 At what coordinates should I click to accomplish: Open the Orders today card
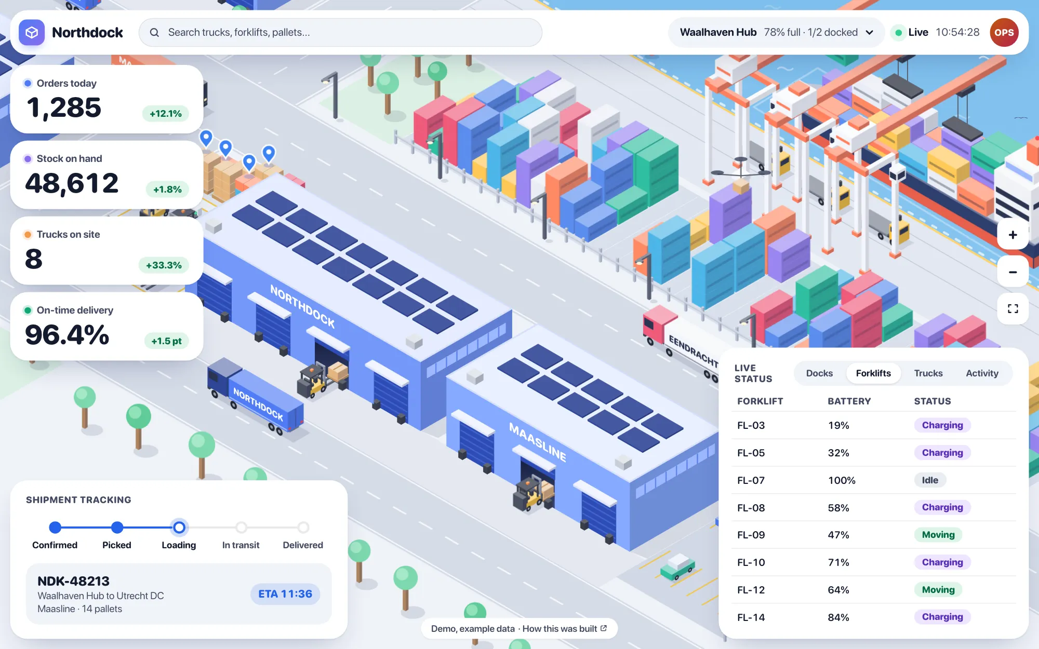pyautogui.click(x=106, y=99)
